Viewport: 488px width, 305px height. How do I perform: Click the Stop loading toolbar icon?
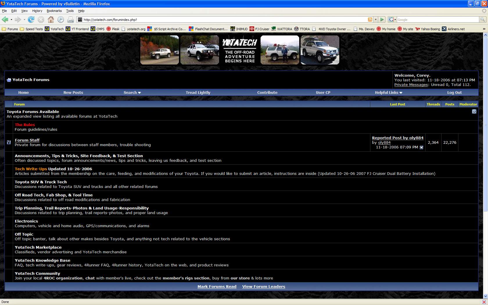41,19
